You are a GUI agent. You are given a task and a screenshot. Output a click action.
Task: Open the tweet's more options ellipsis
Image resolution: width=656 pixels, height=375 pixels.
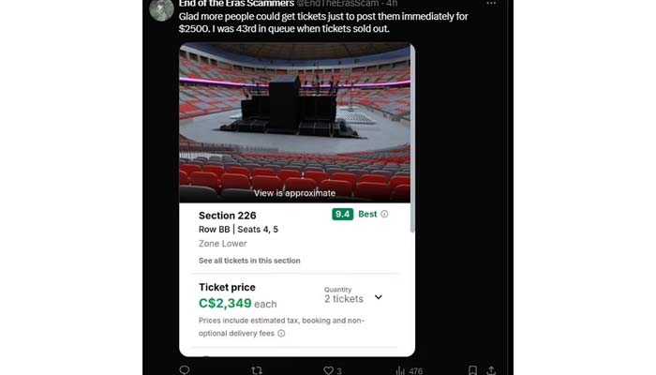click(x=491, y=4)
